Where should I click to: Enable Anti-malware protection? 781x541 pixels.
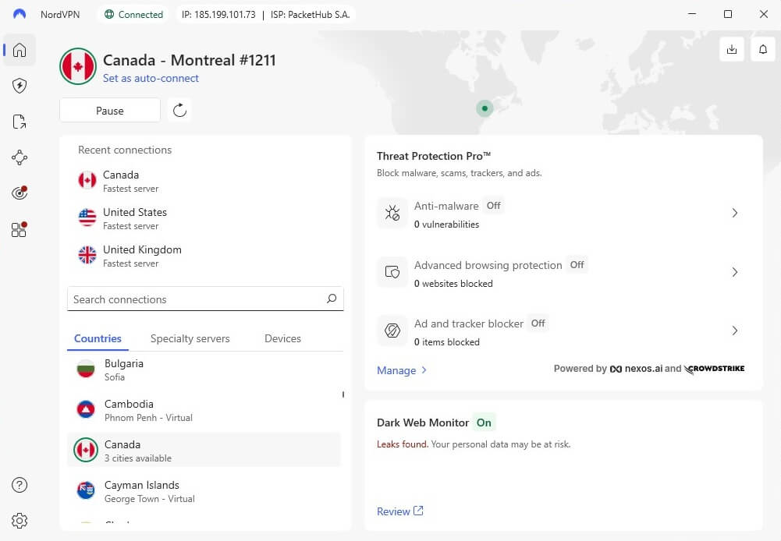coord(493,206)
